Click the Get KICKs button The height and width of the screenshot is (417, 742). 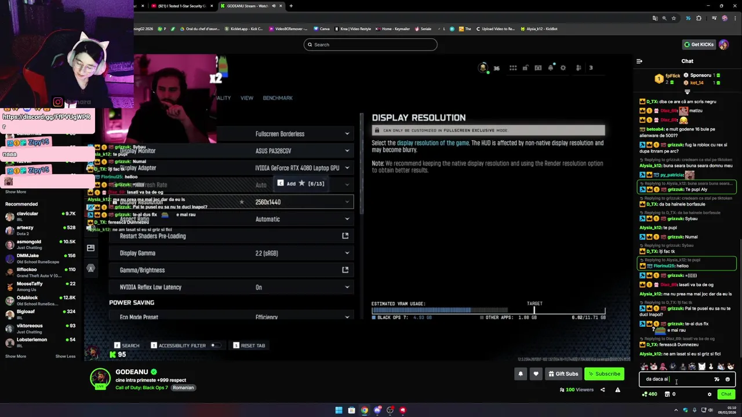[x=699, y=45]
